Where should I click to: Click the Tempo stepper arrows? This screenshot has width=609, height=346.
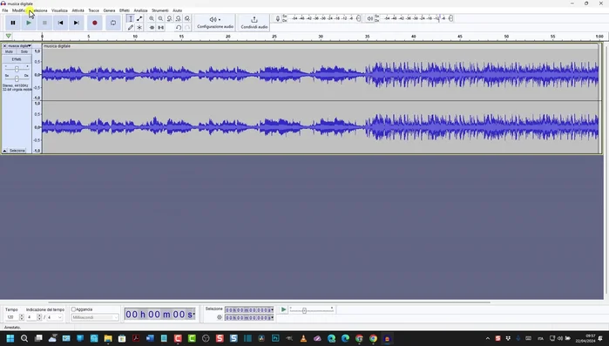[22, 317]
